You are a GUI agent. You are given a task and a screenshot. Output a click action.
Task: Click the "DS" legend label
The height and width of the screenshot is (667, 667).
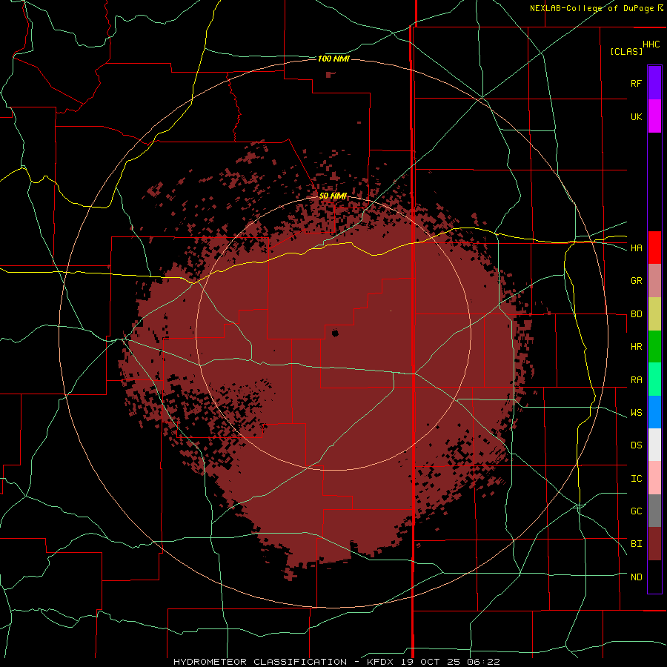coord(636,445)
